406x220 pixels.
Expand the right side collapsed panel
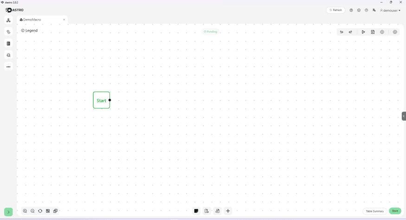click(x=403, y=116)
